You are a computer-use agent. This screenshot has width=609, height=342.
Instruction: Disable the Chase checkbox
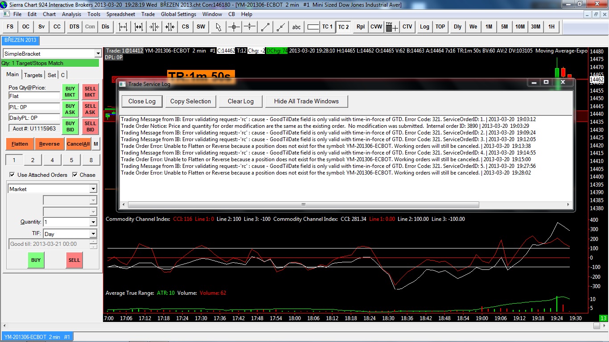(75, 175)
